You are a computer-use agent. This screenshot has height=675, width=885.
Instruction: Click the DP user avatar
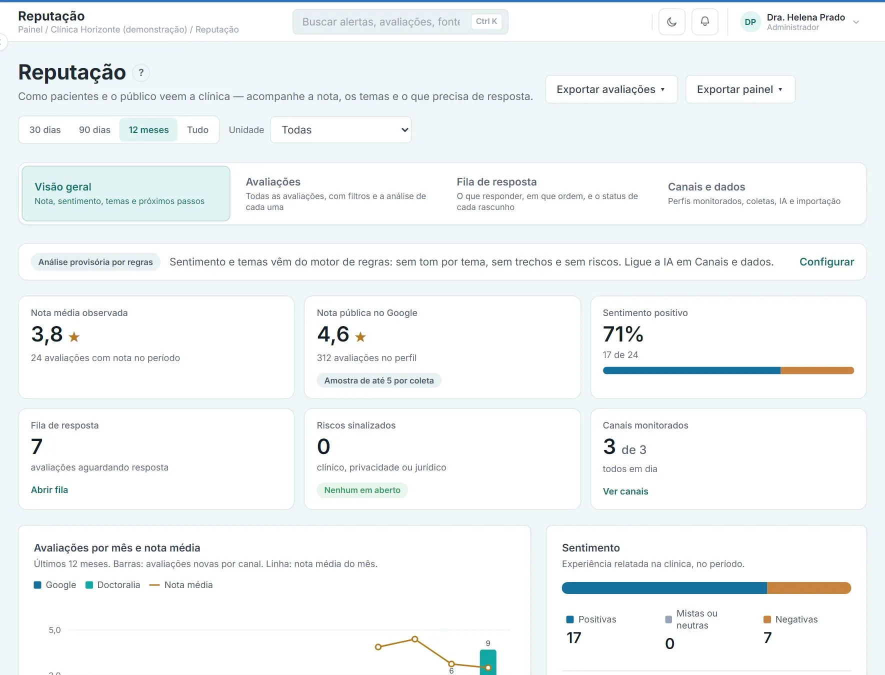click(750, 22)
